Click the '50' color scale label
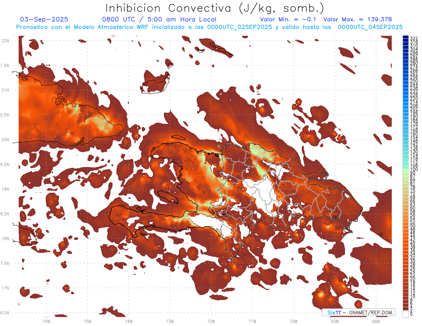This screenshot has height=326, width=422. [413, 226]
